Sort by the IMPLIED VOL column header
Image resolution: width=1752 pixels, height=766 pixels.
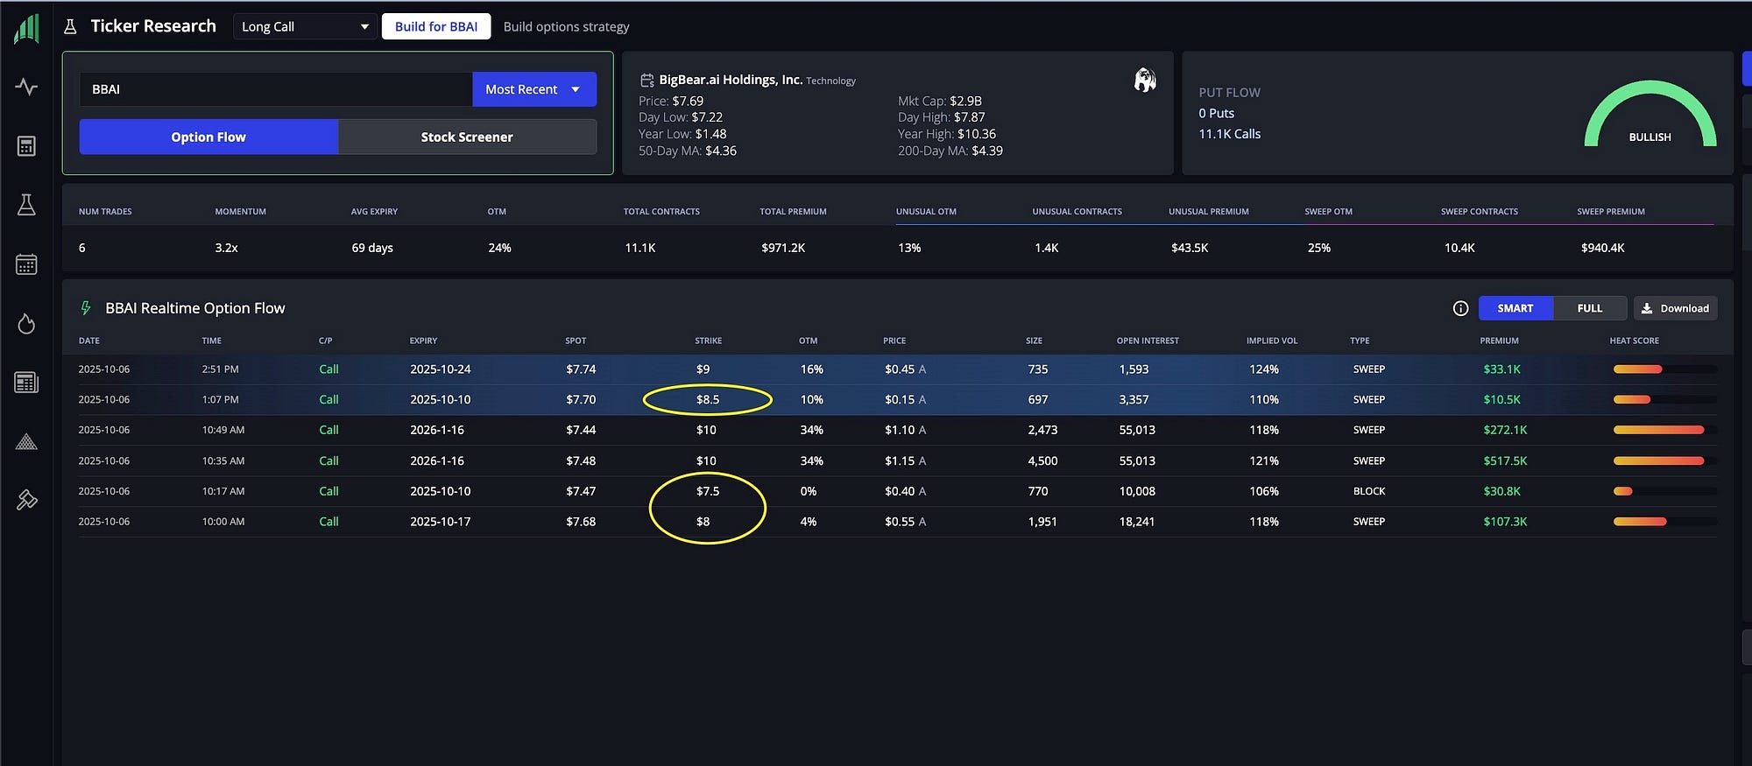click(1272, 341)
